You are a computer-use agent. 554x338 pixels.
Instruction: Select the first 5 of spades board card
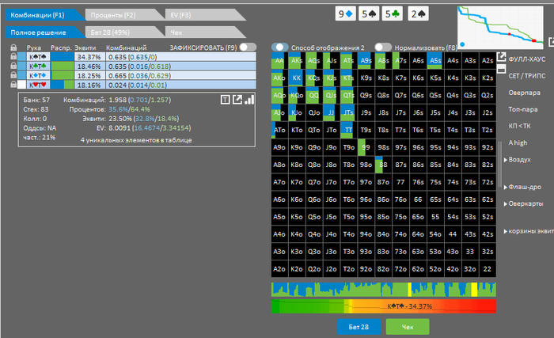[x=369, y=14]
